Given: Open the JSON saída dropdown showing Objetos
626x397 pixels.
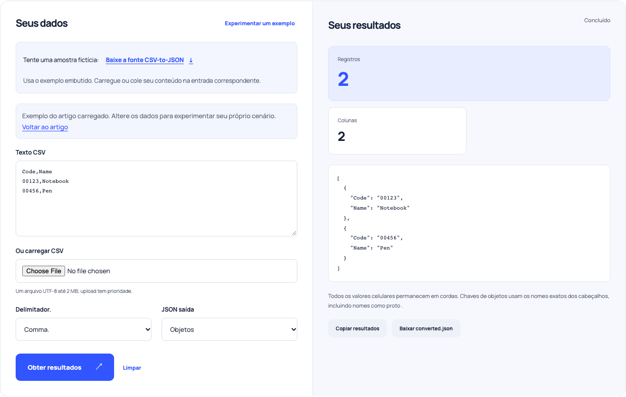Looking at the screenshot, I should [229, 329].
